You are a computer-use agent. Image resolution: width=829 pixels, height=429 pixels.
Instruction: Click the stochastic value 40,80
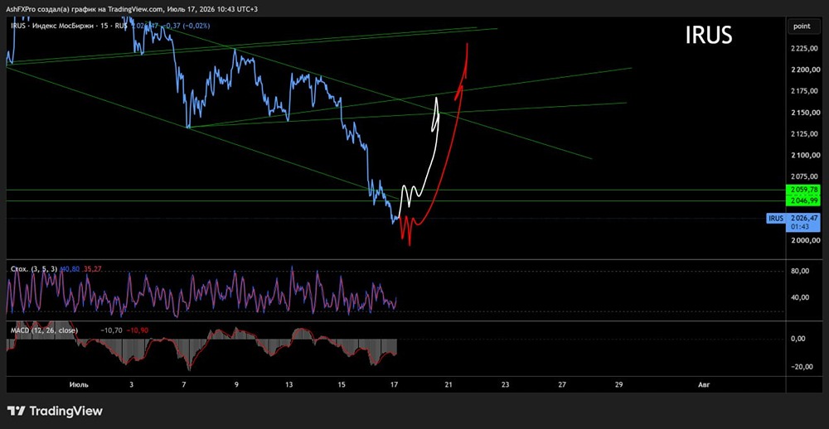(70, 269)
